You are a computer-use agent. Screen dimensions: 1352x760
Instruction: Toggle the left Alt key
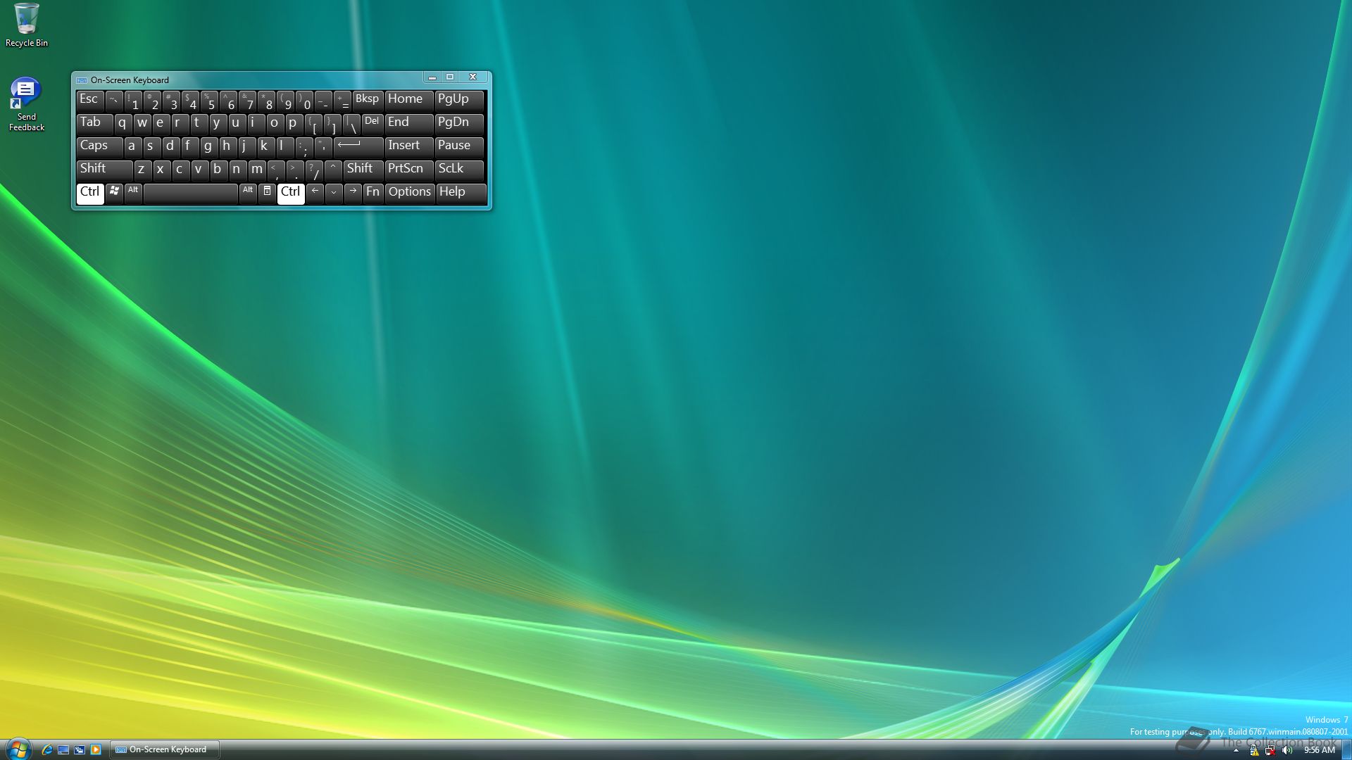[x=133, y=194]
